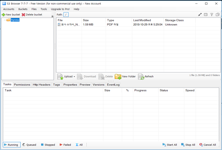Show only Queued tasks
The width and height of the screenshot is (222, 150).
29,145
